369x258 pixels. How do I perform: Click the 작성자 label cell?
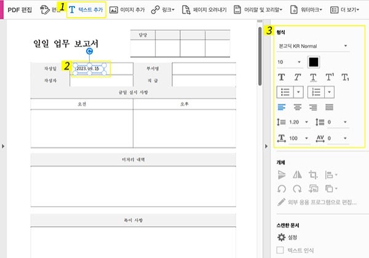pos(50,80)
